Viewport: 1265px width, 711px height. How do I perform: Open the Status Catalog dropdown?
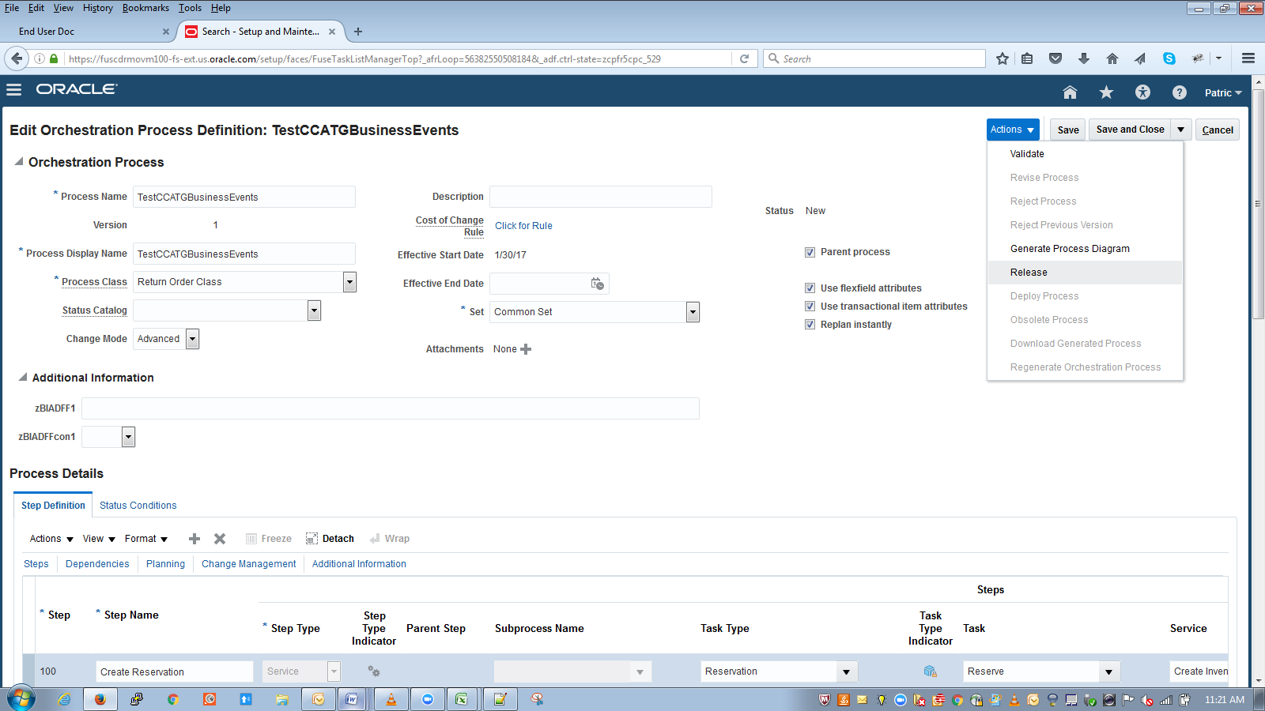[x=314, y=310]
